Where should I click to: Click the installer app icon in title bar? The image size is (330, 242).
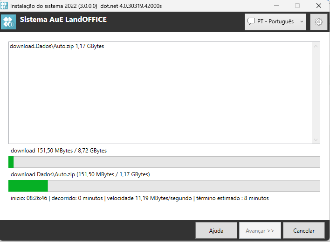click(4, 6)
